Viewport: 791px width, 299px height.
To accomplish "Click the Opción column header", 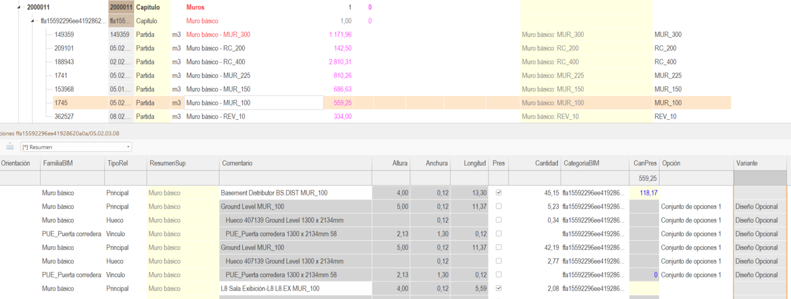I will click(x=697, y=163).
